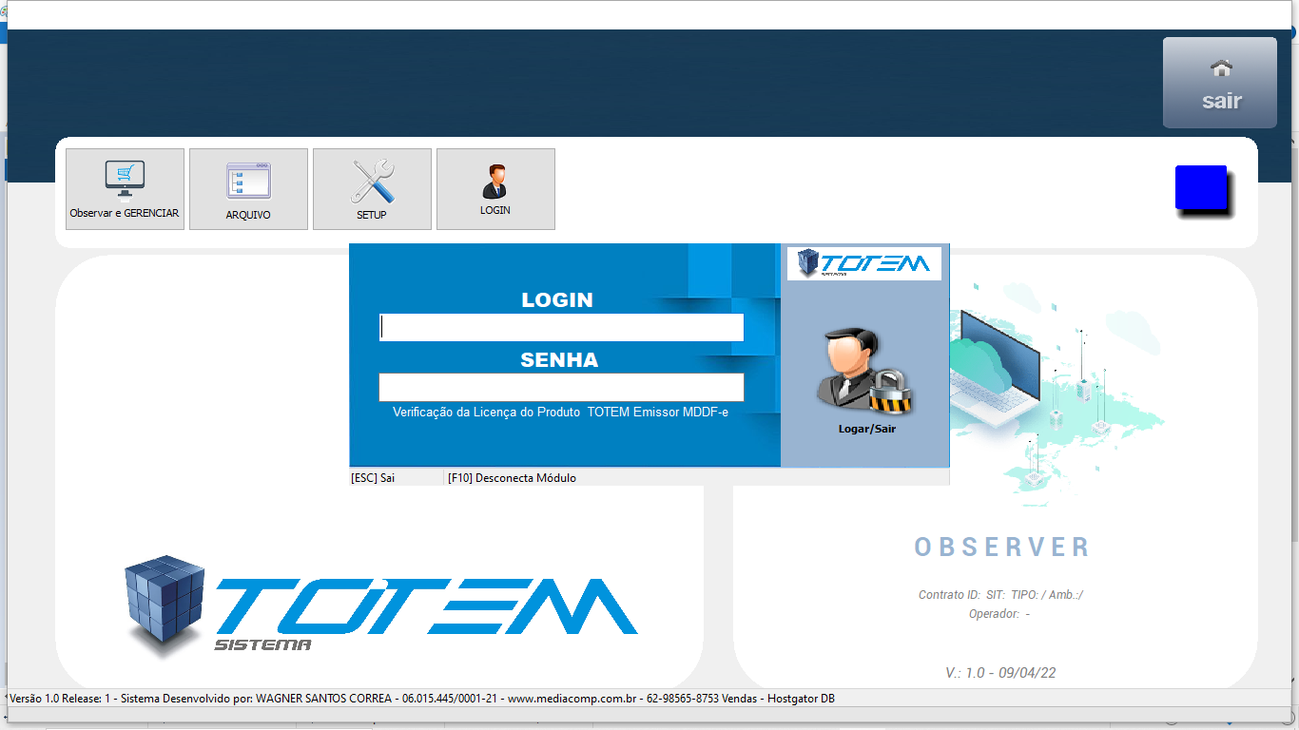Click TOTEM logo in login dialog

[x=864, y=263]
